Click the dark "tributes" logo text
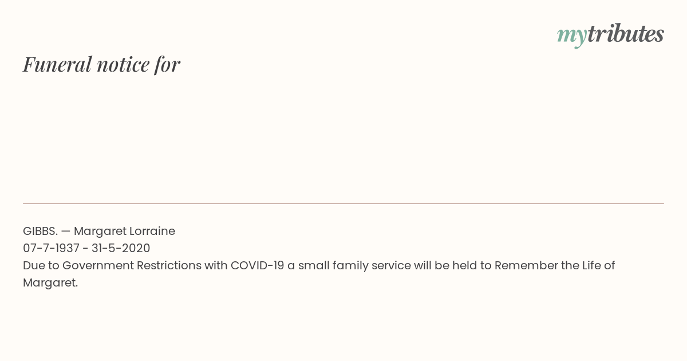Image resolution: width=687 pixels, height=361 pixels. (625, 34)
